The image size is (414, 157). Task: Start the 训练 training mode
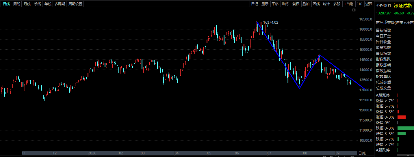click(x=285, y=4)
